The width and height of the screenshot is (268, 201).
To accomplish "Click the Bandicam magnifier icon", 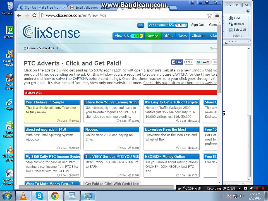I will 185,188.
